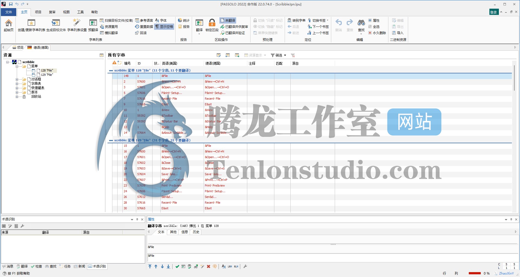Click 属性 properties in ribbon
This screenshot has height=277, width=520.
[374, 20]
